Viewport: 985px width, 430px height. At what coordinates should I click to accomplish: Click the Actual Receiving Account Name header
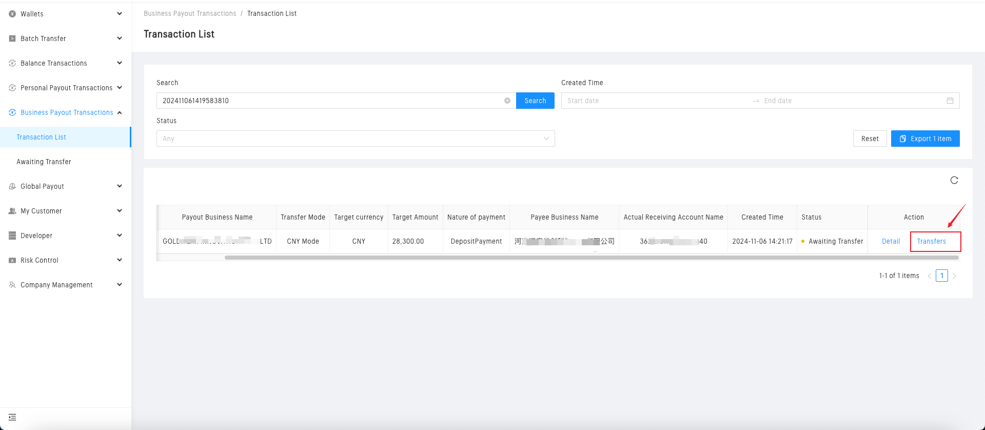(673, 217)
